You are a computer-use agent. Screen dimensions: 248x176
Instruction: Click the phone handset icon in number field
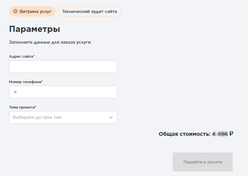point(15,92)
